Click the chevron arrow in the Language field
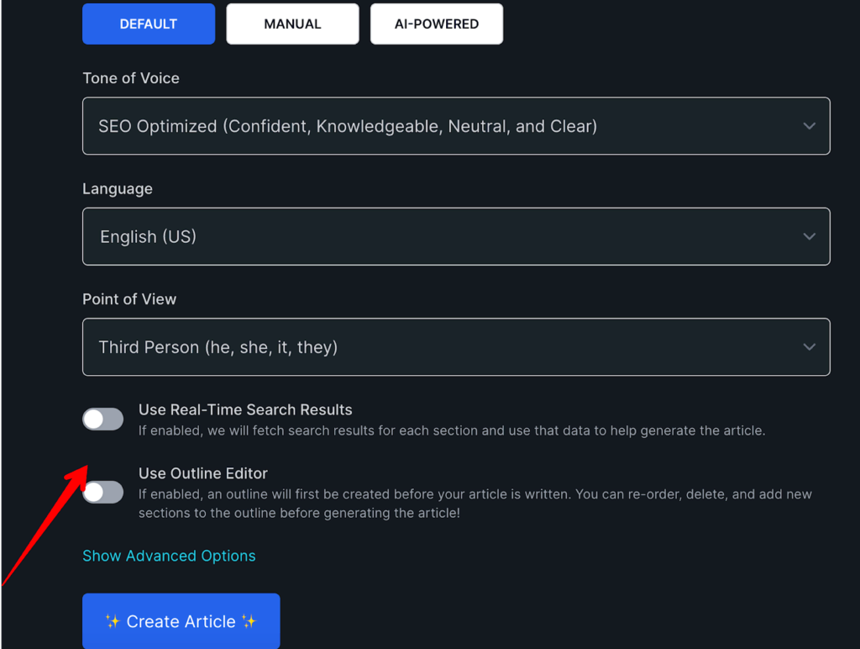Screen dimensions: 860x649 [x=809, y=236]
